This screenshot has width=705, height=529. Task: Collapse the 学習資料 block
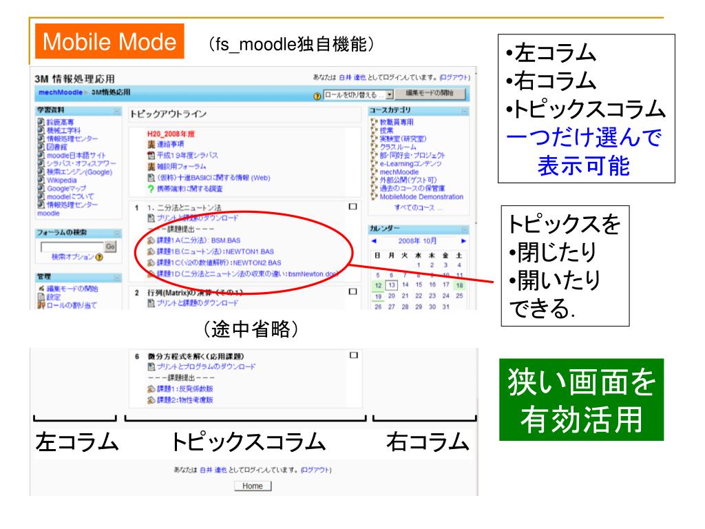pos(117,111)
